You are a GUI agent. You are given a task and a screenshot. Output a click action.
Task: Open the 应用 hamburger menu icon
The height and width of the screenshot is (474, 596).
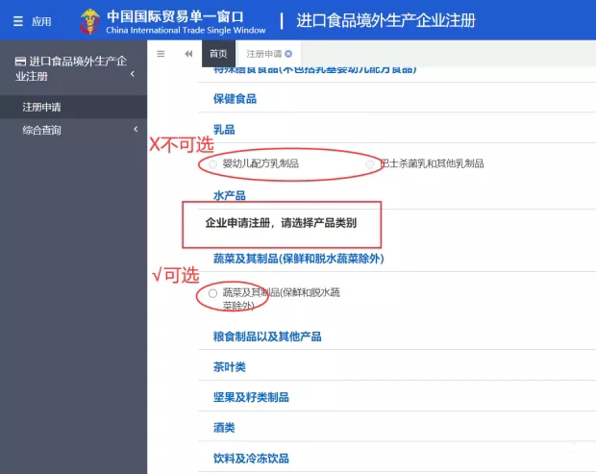[x=18, y=21]
